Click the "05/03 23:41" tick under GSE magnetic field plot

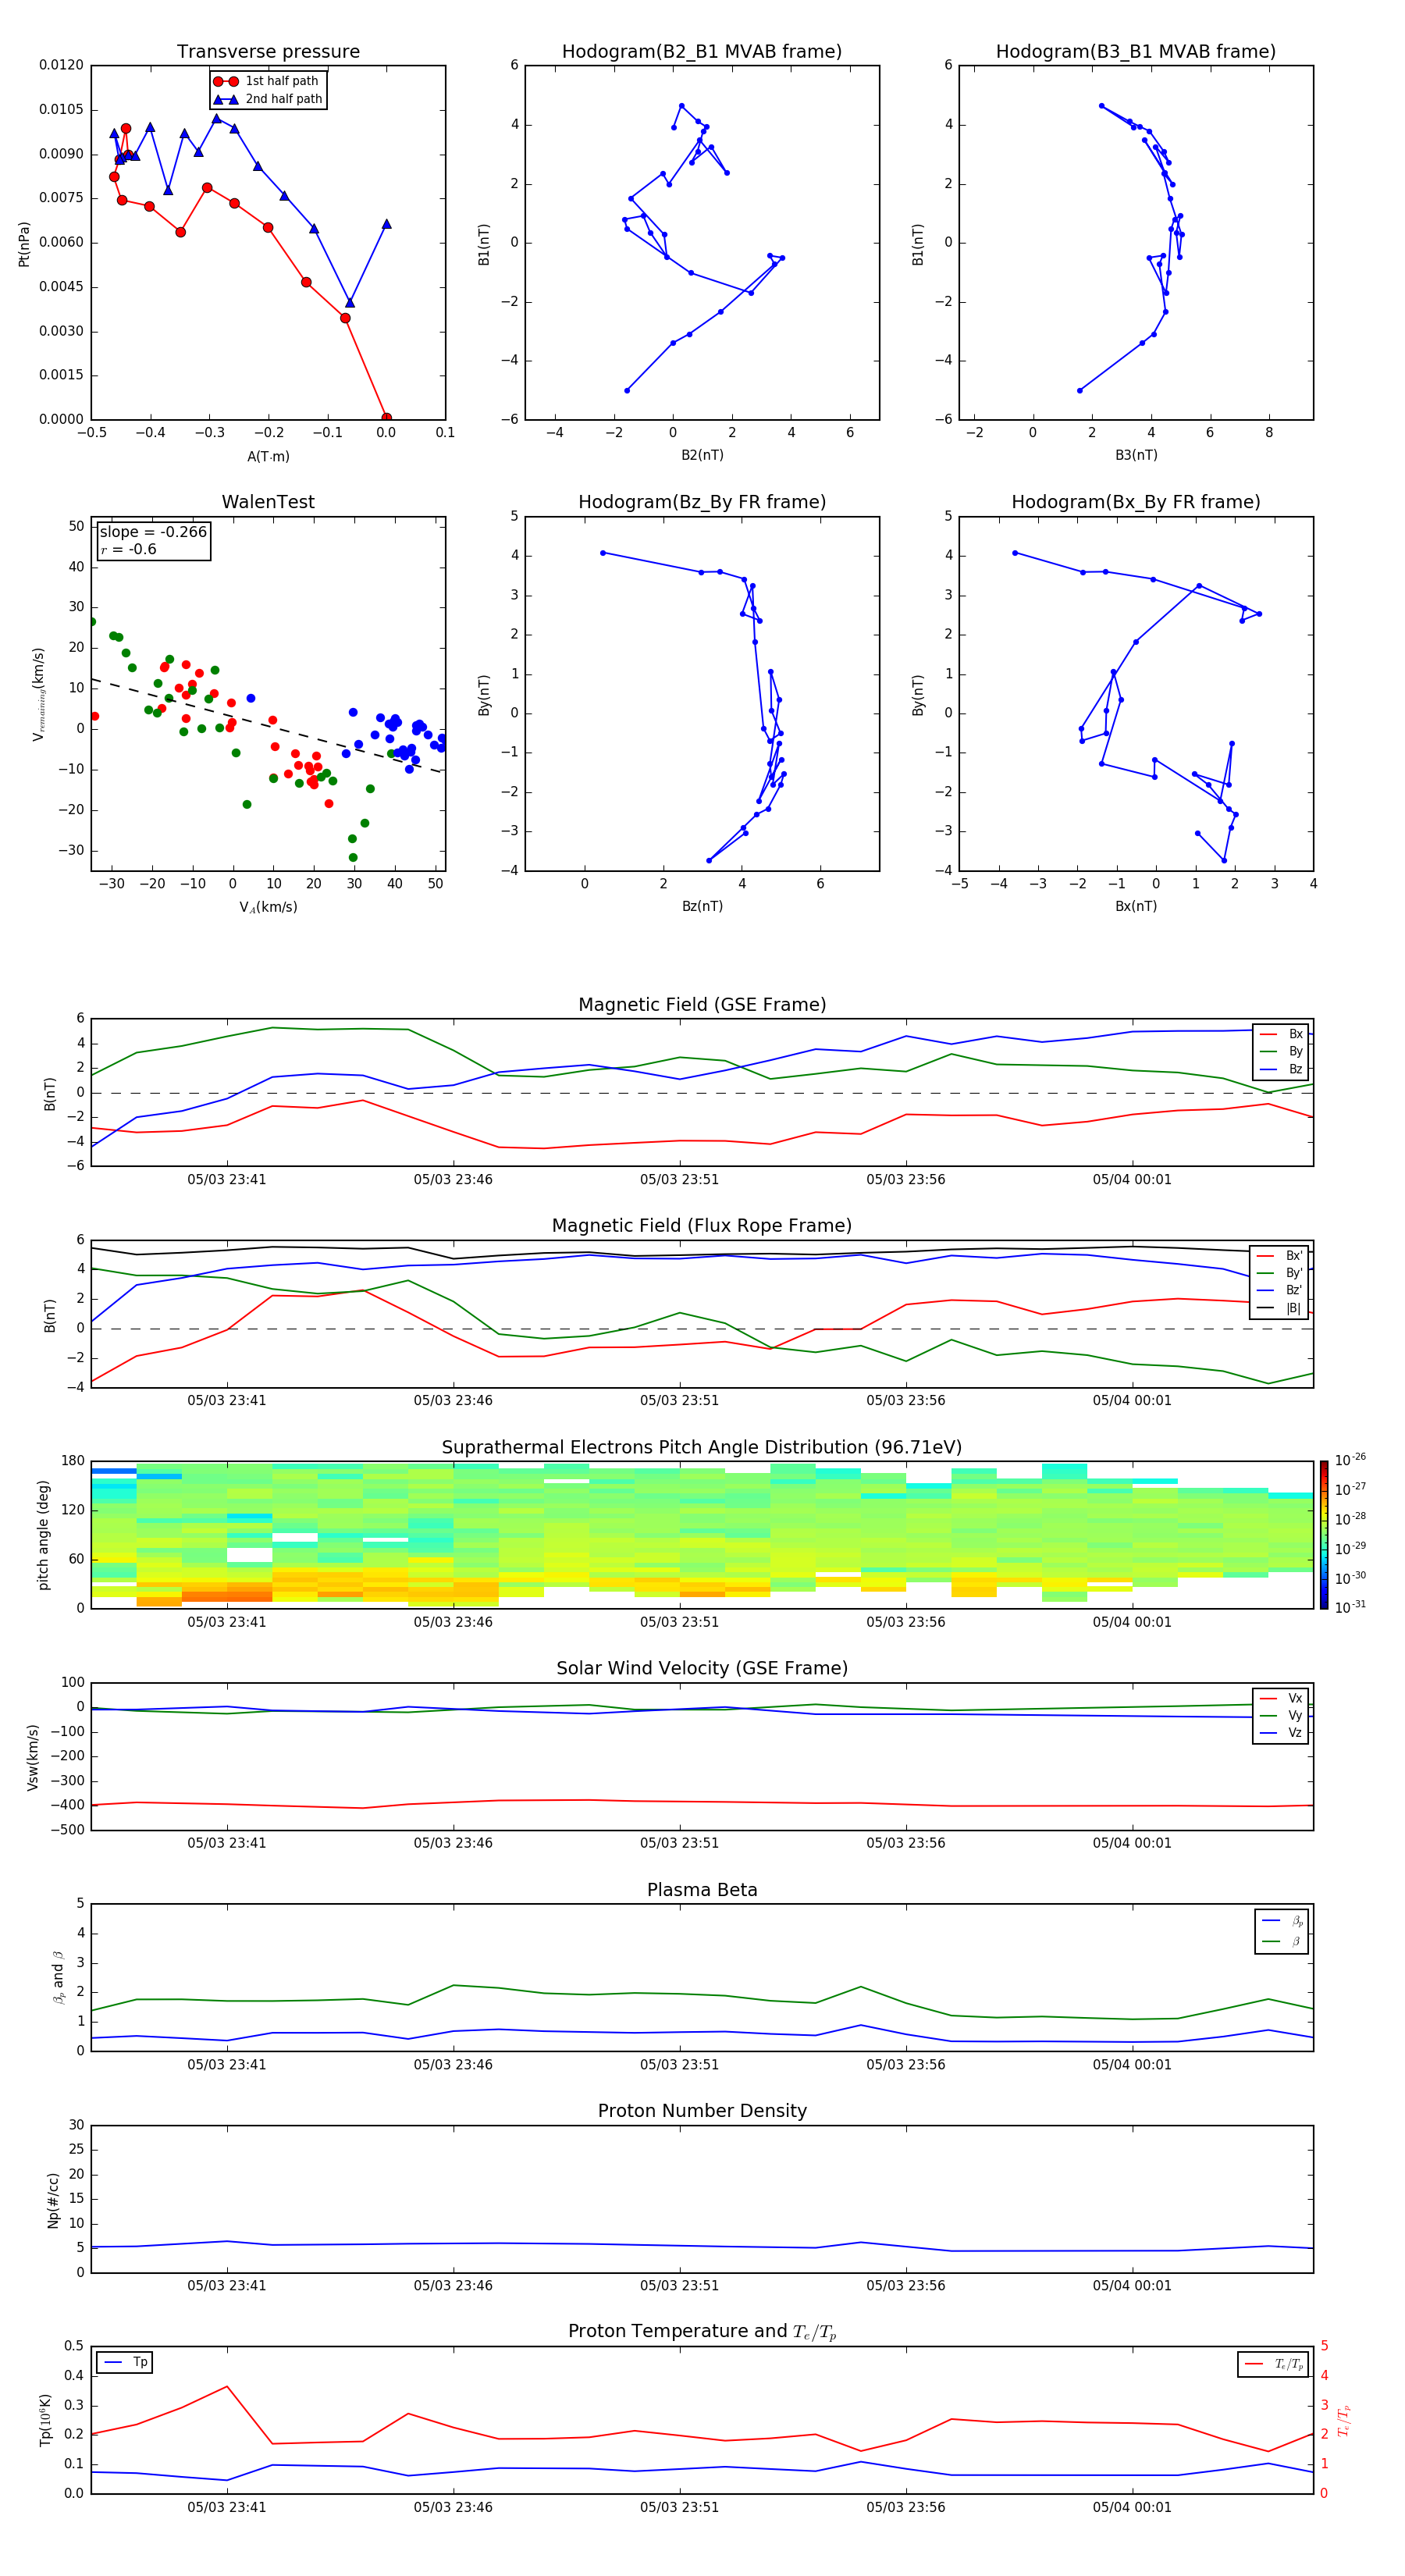click(227, 1180)
